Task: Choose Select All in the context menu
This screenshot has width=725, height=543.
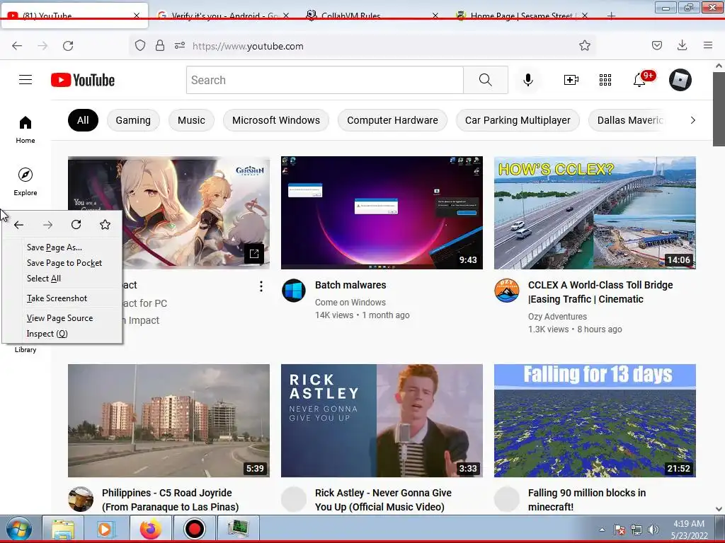Action: pyautogui.click(x=44, y=279)
